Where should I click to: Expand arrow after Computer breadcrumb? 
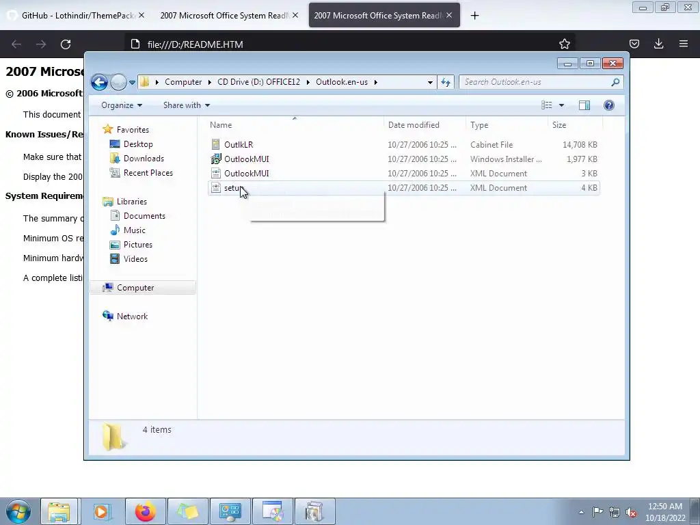pos(210,82)
